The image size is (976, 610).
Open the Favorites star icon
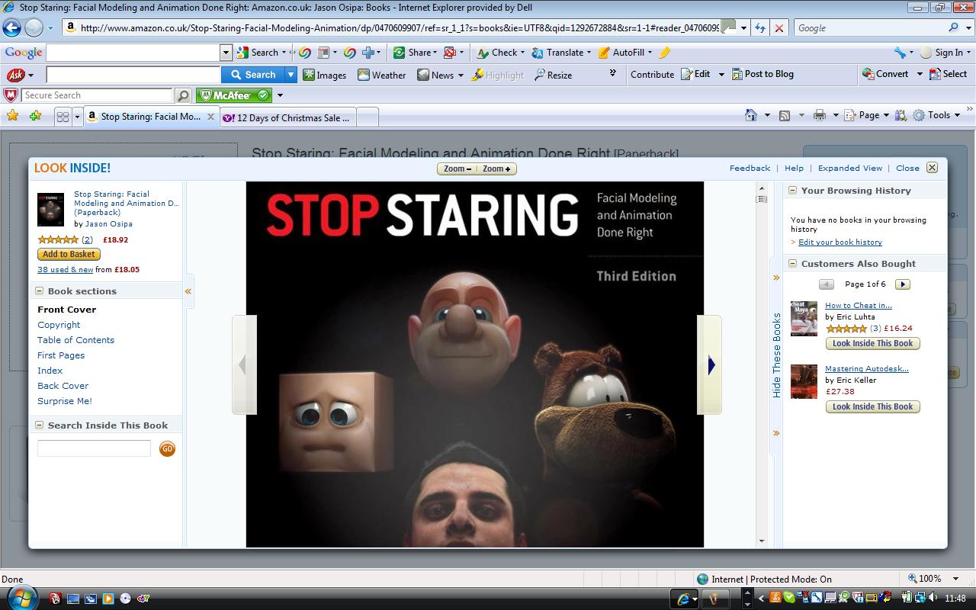[x=12, y=116]
